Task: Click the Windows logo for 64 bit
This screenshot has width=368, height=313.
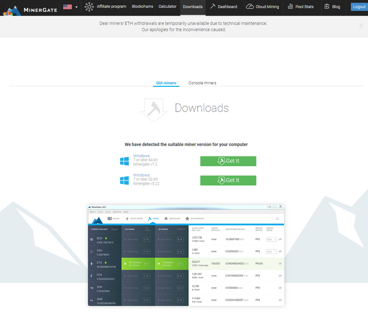Action: tap(124, 161)
